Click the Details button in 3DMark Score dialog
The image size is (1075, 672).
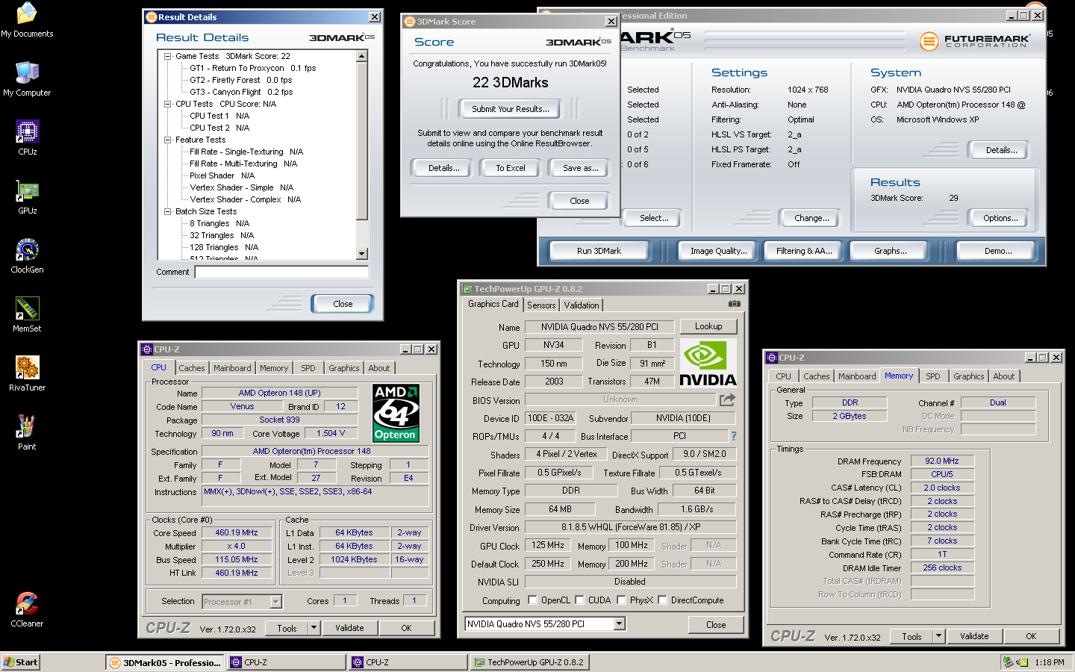click(443, 168)
